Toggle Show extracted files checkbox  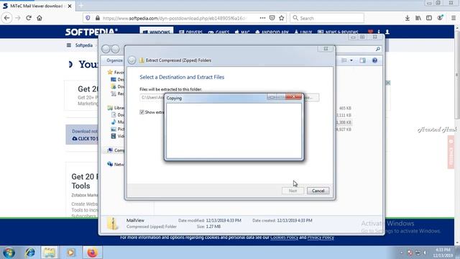(142, 112)
